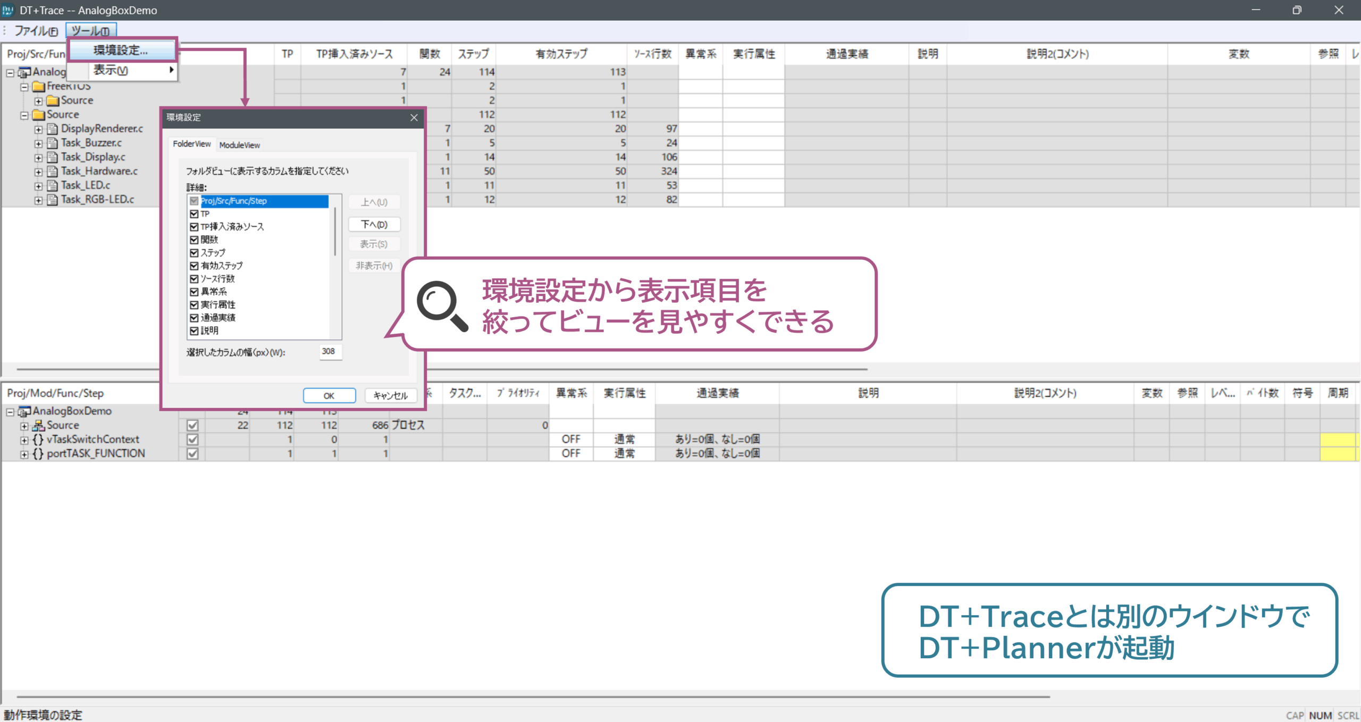Click the FreeRTOS folder icon
The height and width of the screenshot is (722, 1361).
pos(38,86)
